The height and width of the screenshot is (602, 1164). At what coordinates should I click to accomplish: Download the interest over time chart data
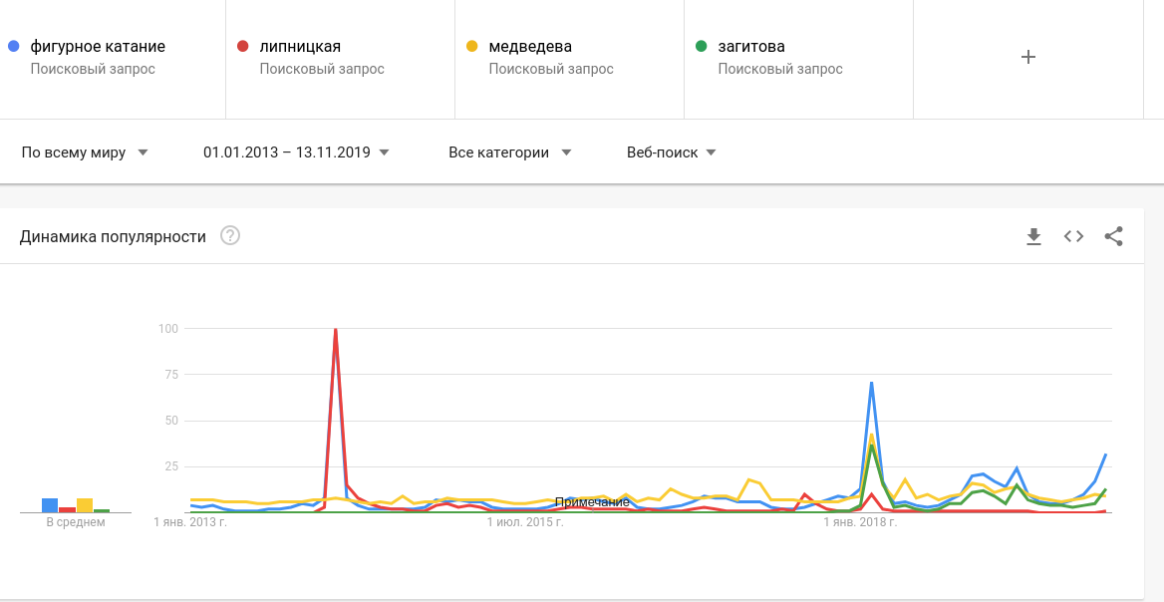click(x=1033, y=236)
